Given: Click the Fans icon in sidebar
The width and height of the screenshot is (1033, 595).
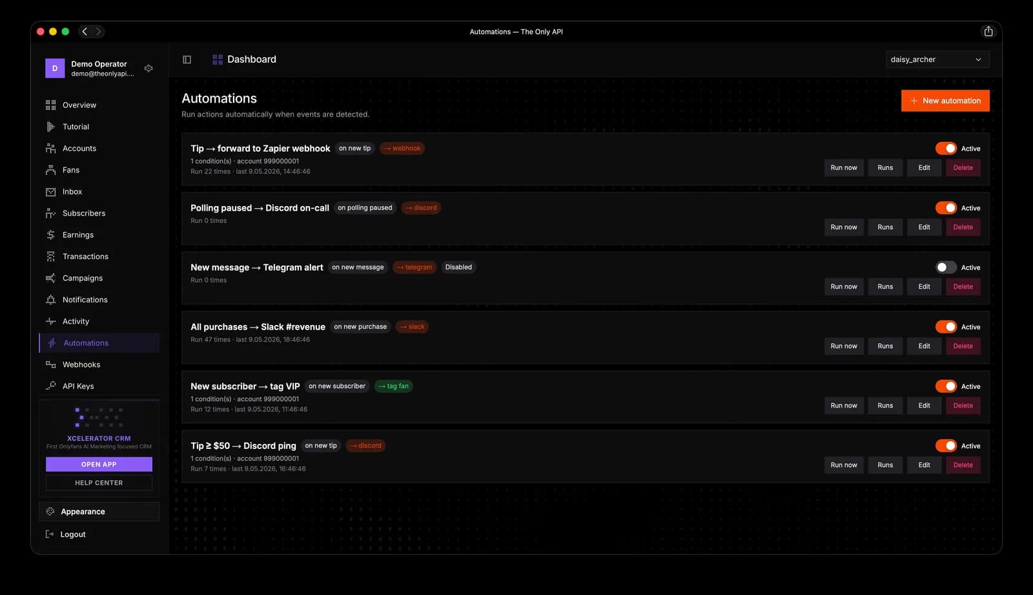Looking at the screenshot, I should 50,170.
